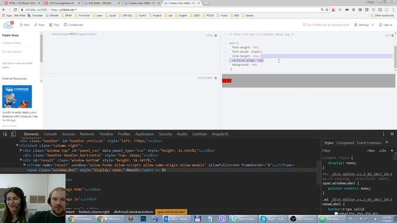This screenshot has height=223, width=397.
Task: Expand the panel_css div node
Action: click(x=21, y=150)
